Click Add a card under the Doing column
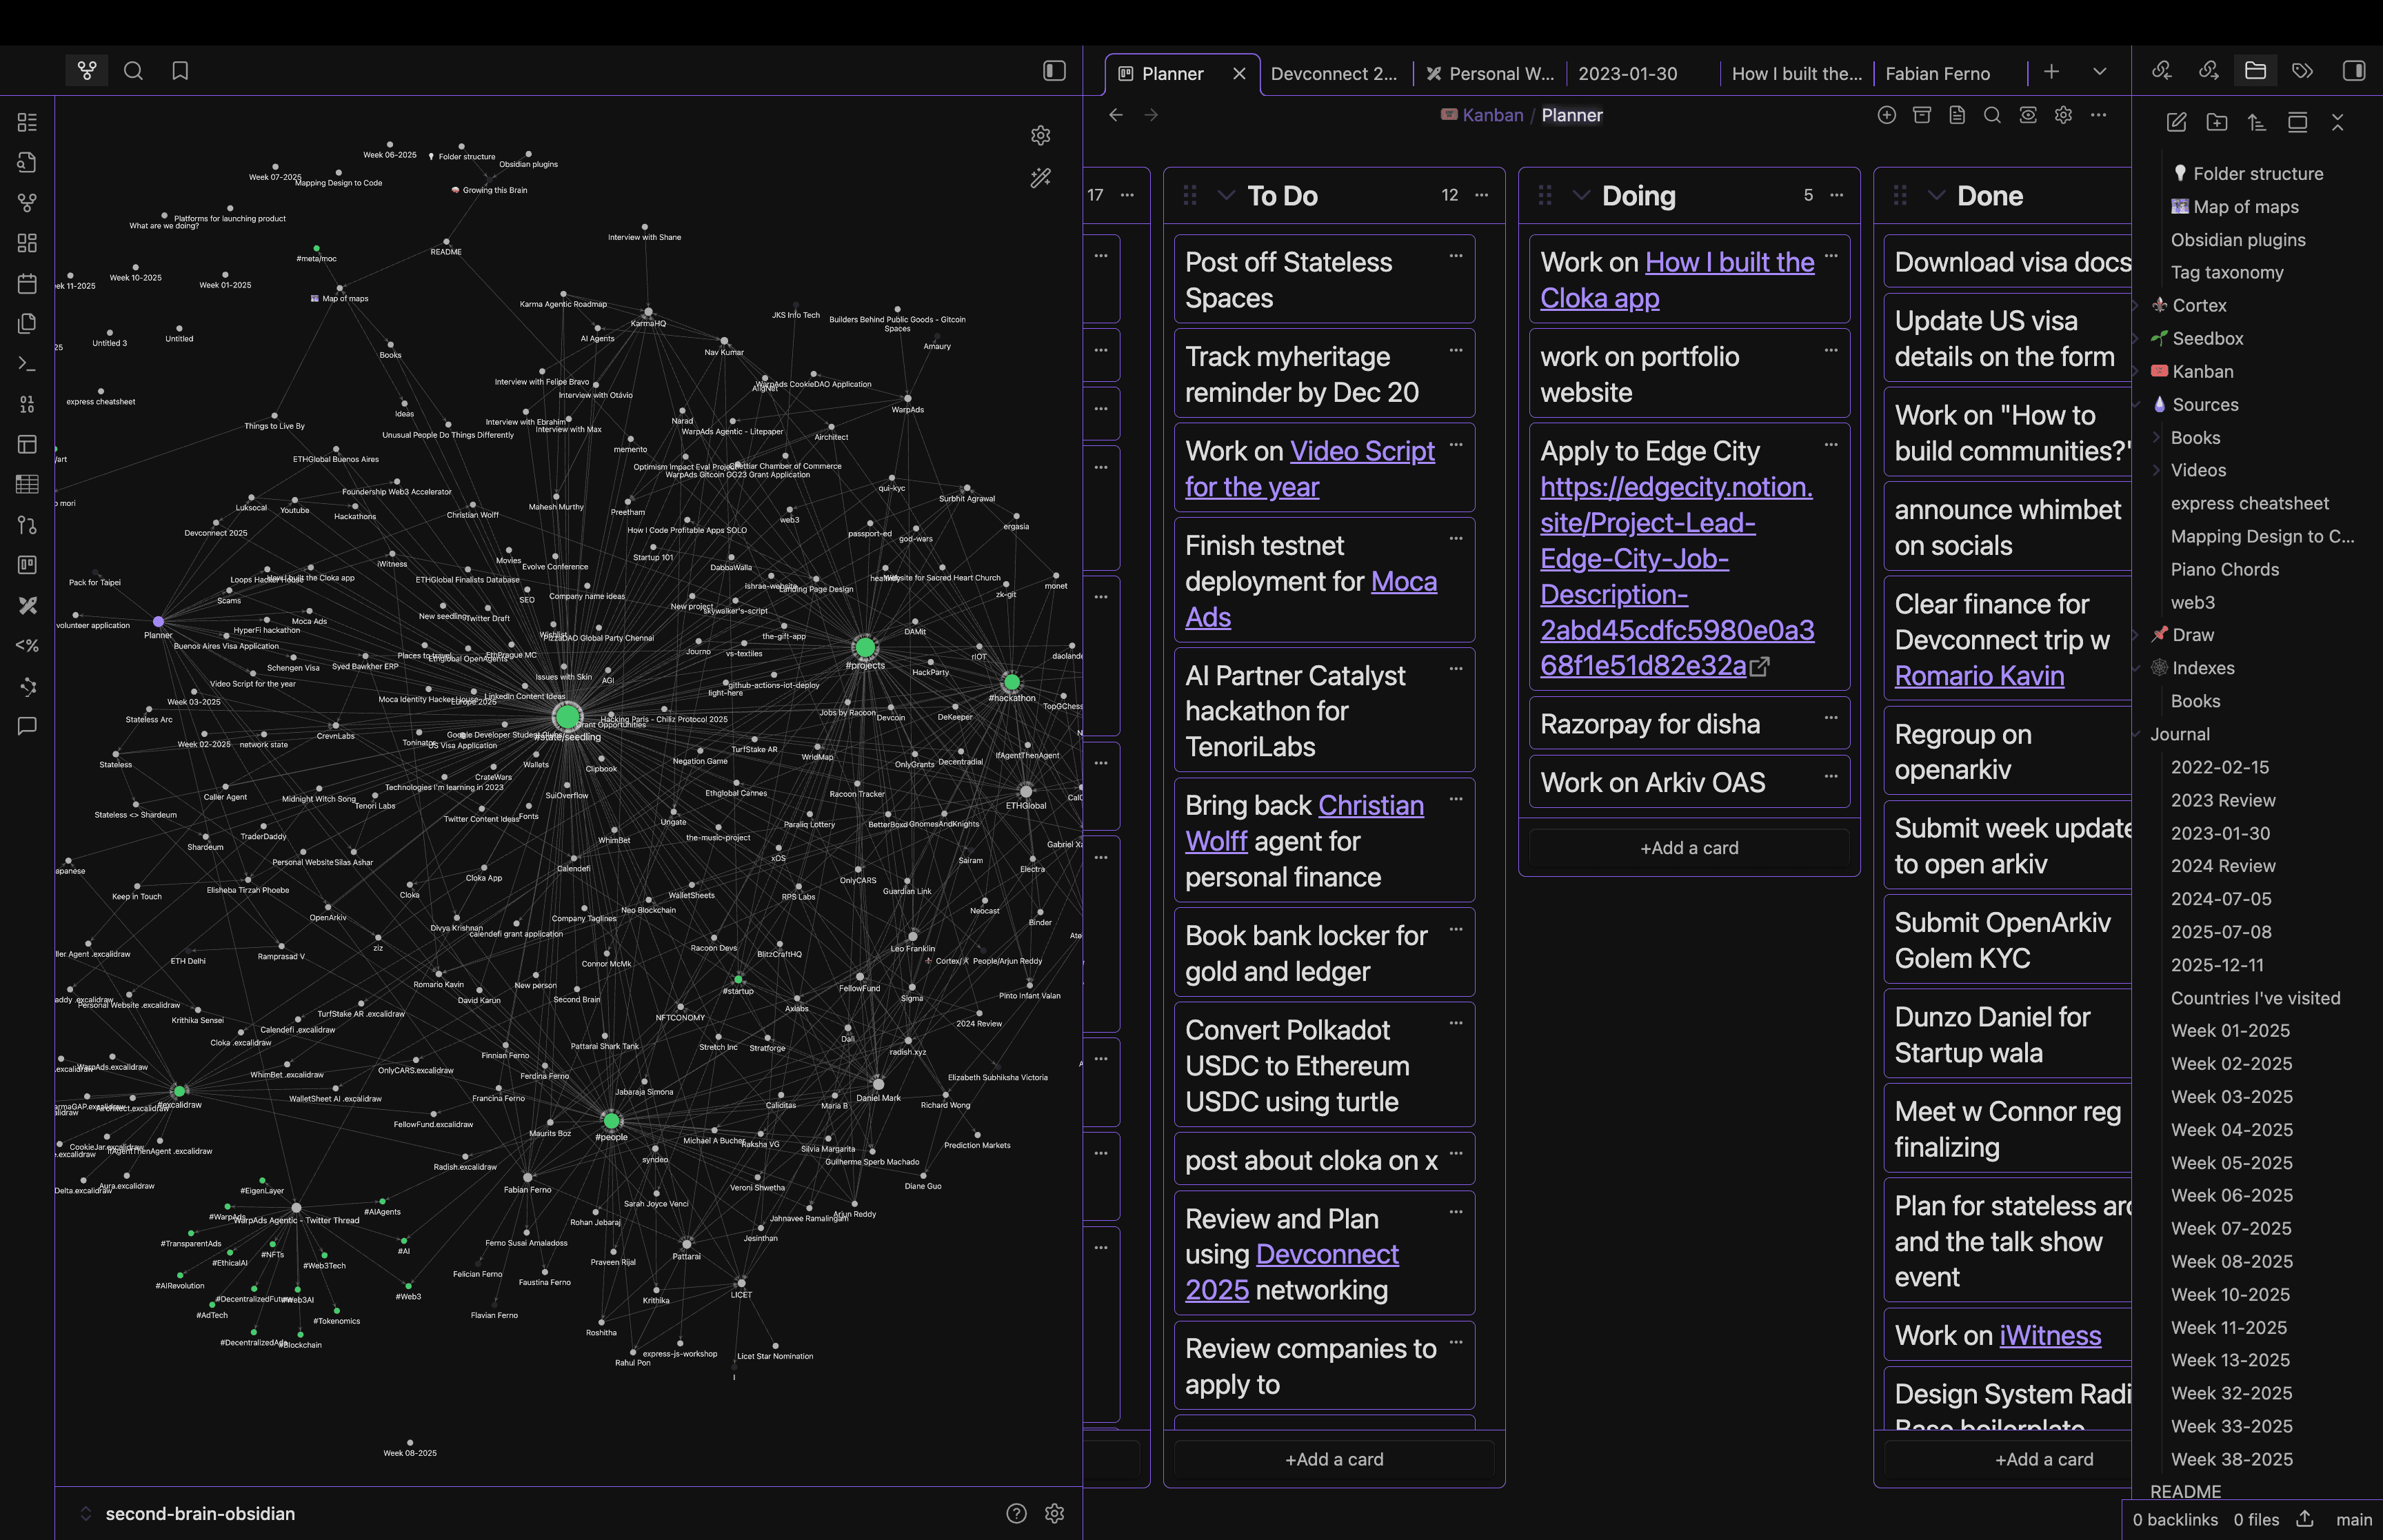The width and height of the screenshot is (2383, 1540). pyautogui.click(x=1689, y=847)
